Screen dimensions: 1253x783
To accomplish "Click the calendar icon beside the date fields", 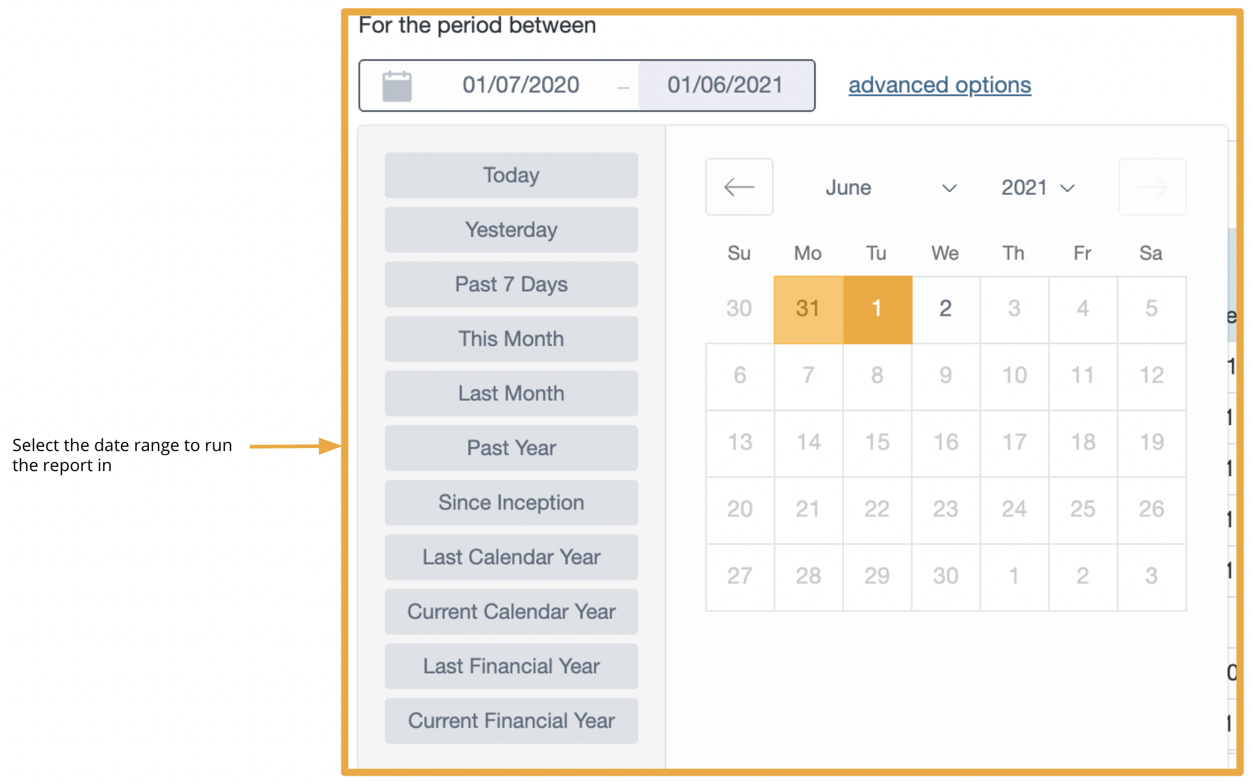I will coord(396,85).
